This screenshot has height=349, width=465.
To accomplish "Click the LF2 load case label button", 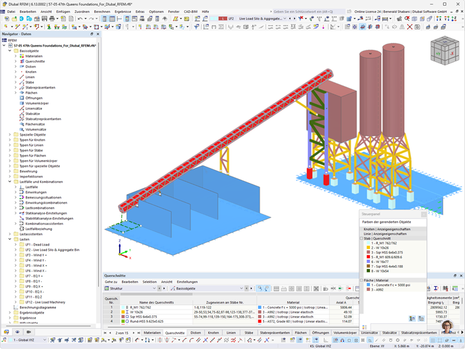I will pos(231,18).
